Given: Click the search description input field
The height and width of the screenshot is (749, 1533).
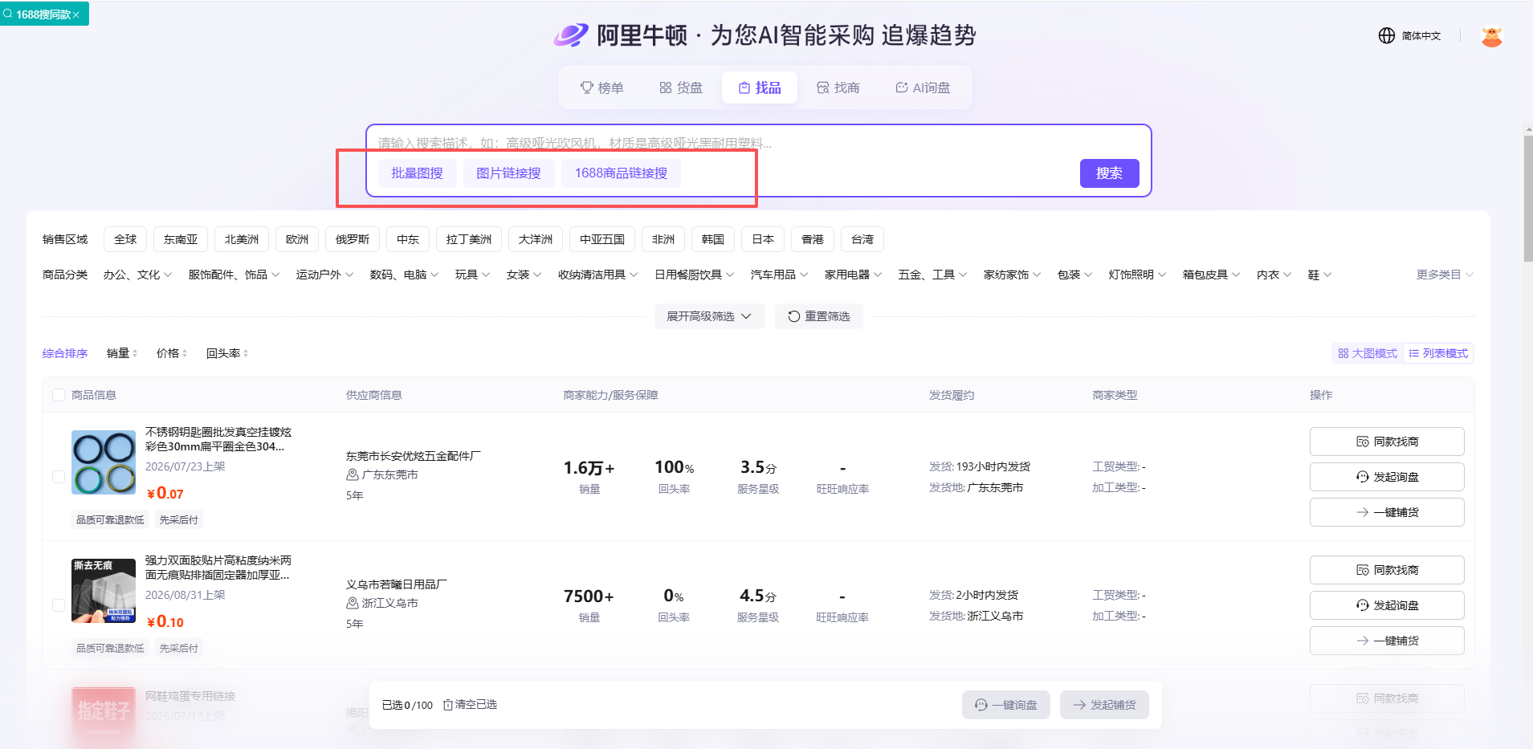Looking at the screenshot, I should click(x=758, y=143).
